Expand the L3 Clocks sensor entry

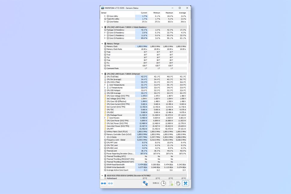tap(105, 137)
